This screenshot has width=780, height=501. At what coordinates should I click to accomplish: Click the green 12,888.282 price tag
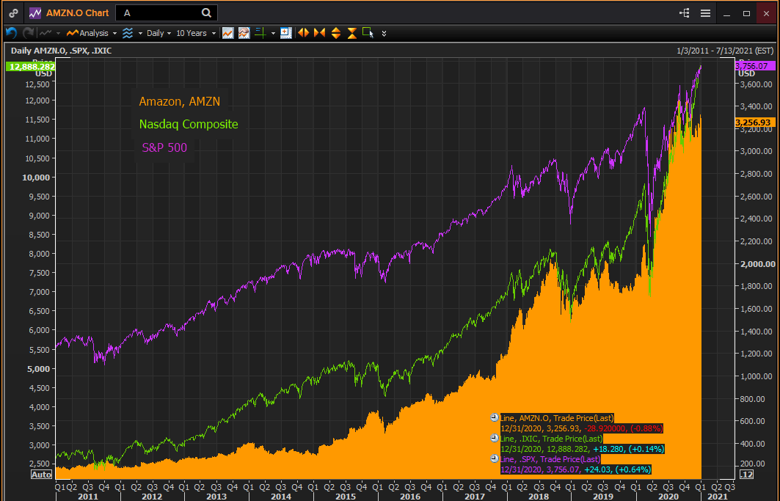click(31, 67)
